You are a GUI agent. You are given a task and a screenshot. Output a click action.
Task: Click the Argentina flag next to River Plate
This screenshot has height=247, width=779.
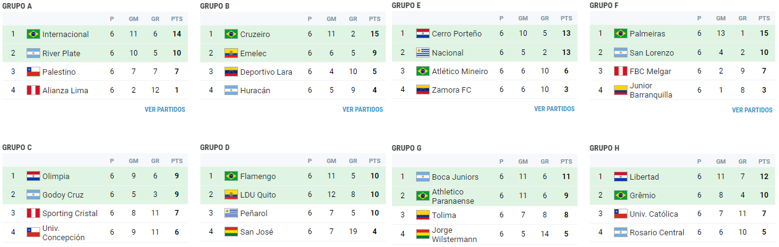(x=33, y=53)
